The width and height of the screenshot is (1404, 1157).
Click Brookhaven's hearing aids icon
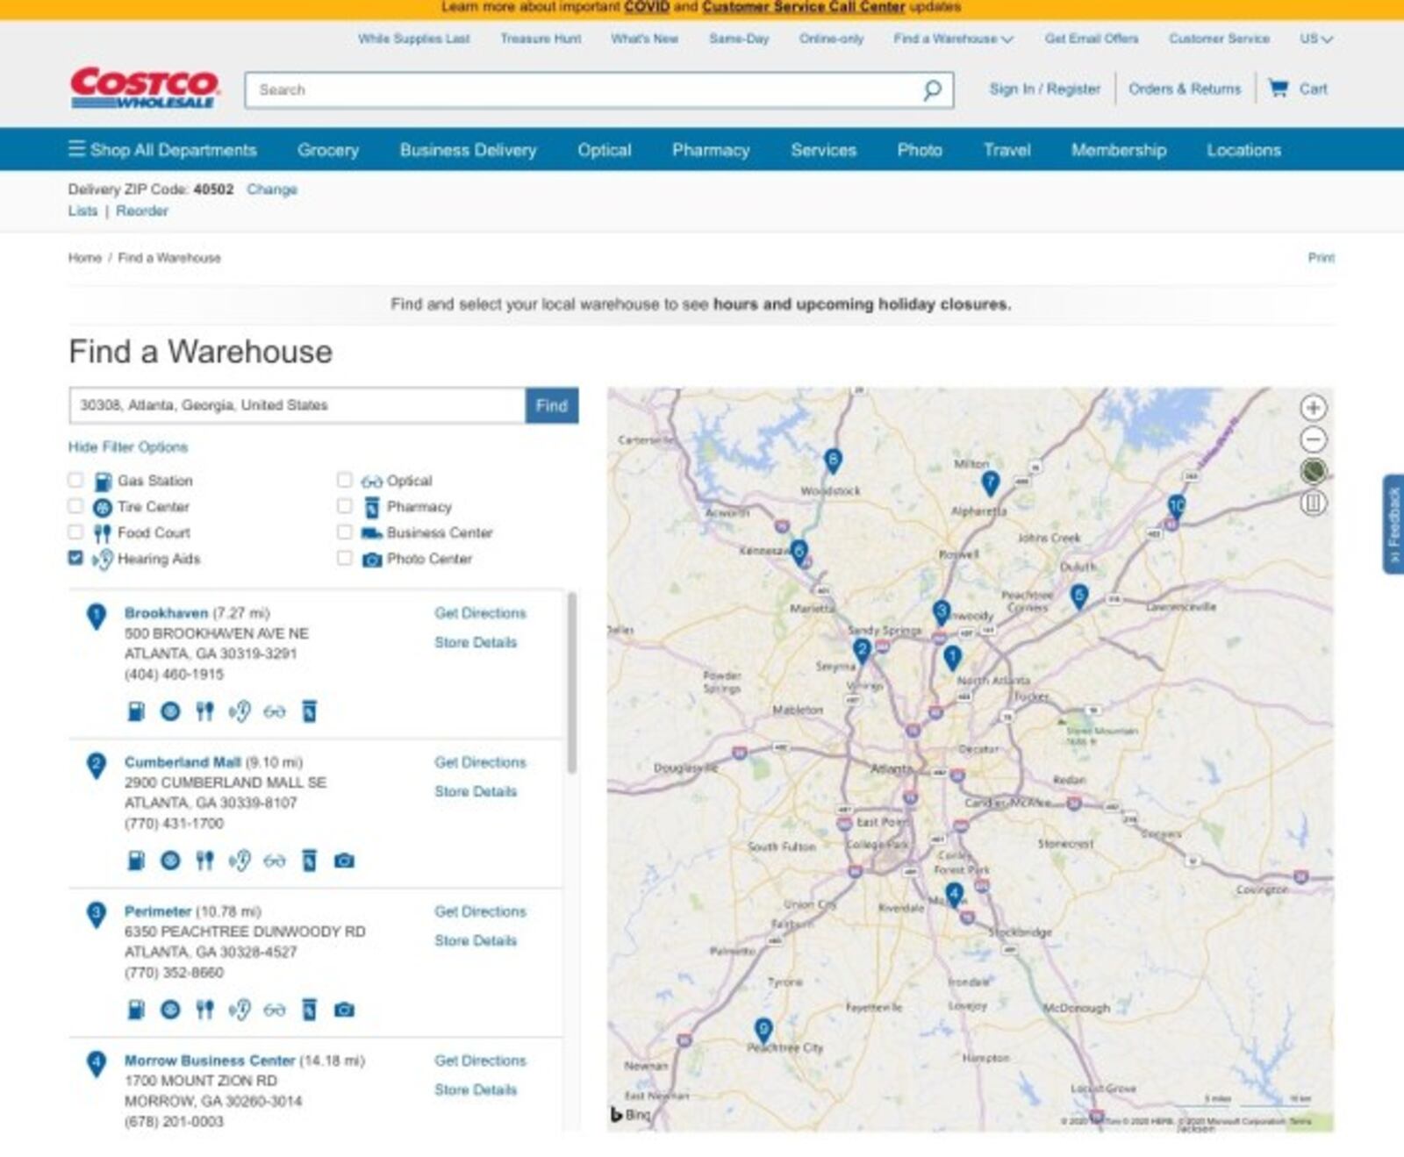pos(240,711)
